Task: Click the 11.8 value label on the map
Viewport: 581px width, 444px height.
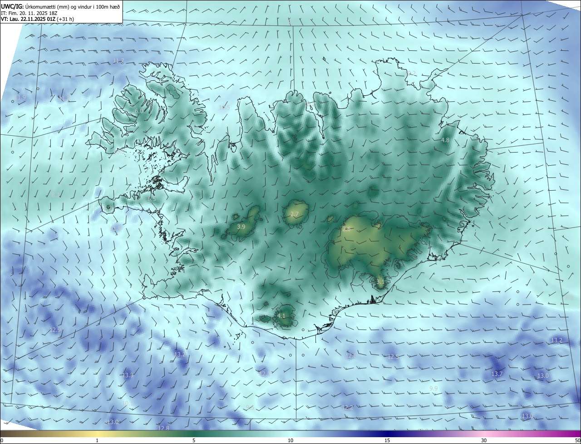Action: click(x=64, y=98)
